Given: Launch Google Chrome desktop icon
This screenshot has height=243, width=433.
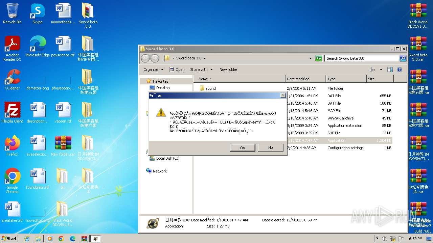Looking at the screenshot, I should [x=12, y=181].
